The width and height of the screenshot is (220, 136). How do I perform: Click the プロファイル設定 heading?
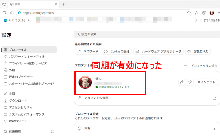(87, 114)
